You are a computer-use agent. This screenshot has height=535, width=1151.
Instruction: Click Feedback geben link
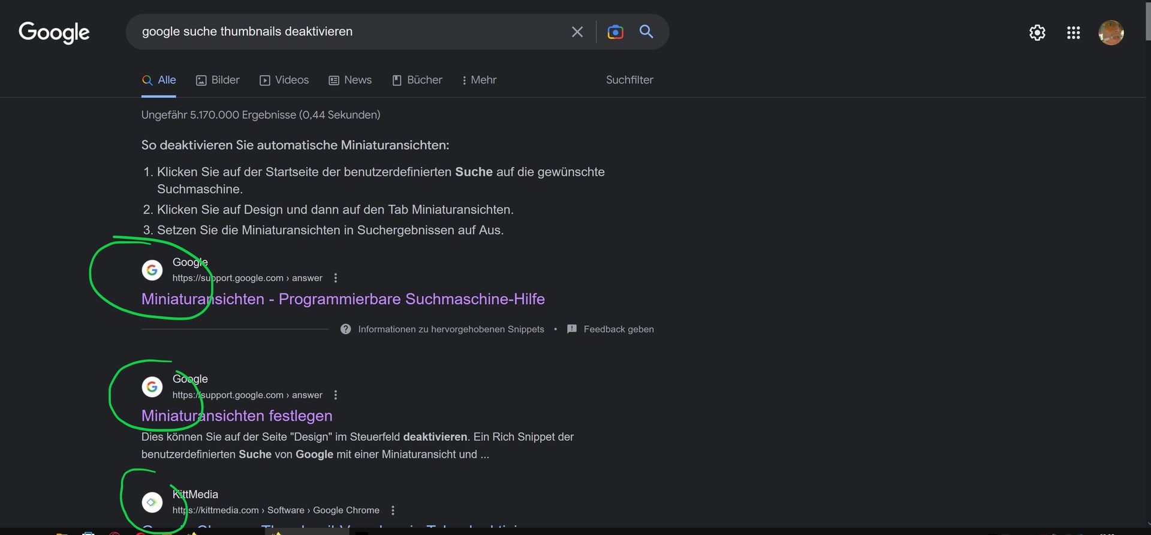click(x=618, y=329)
